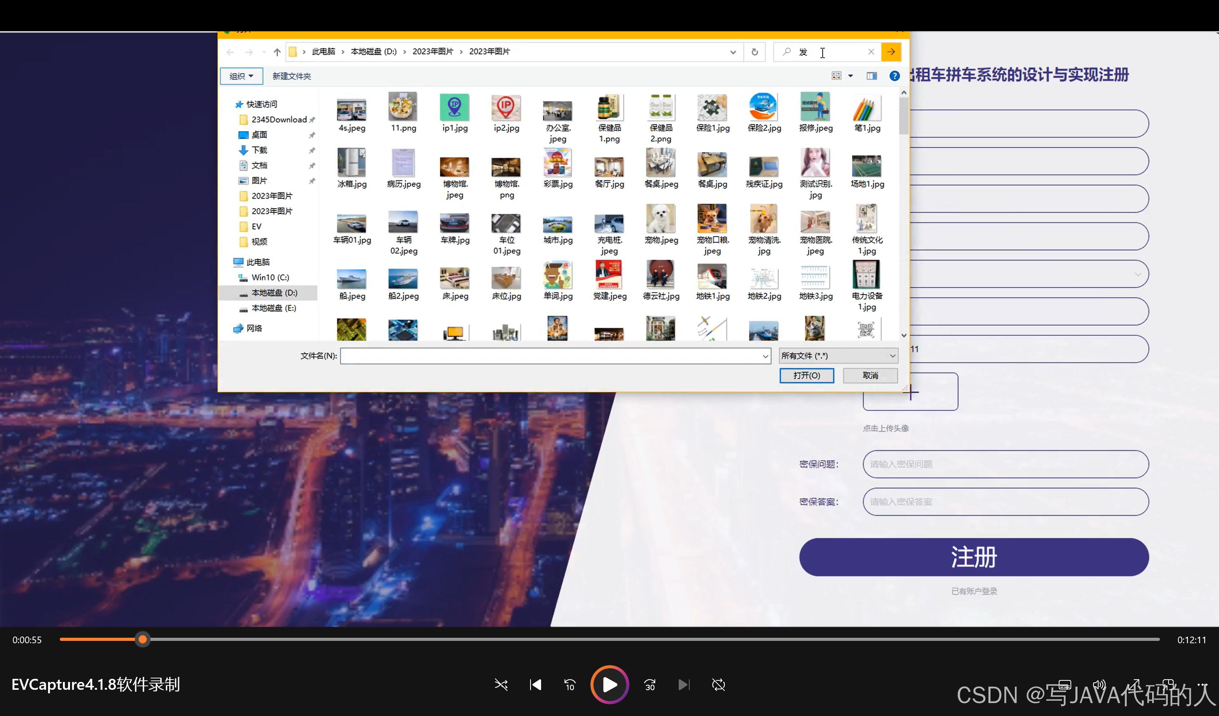The width and height of the screenshot is (1219, 716).
Task: Expand address bar history dropdown
Action: point(733,52)
